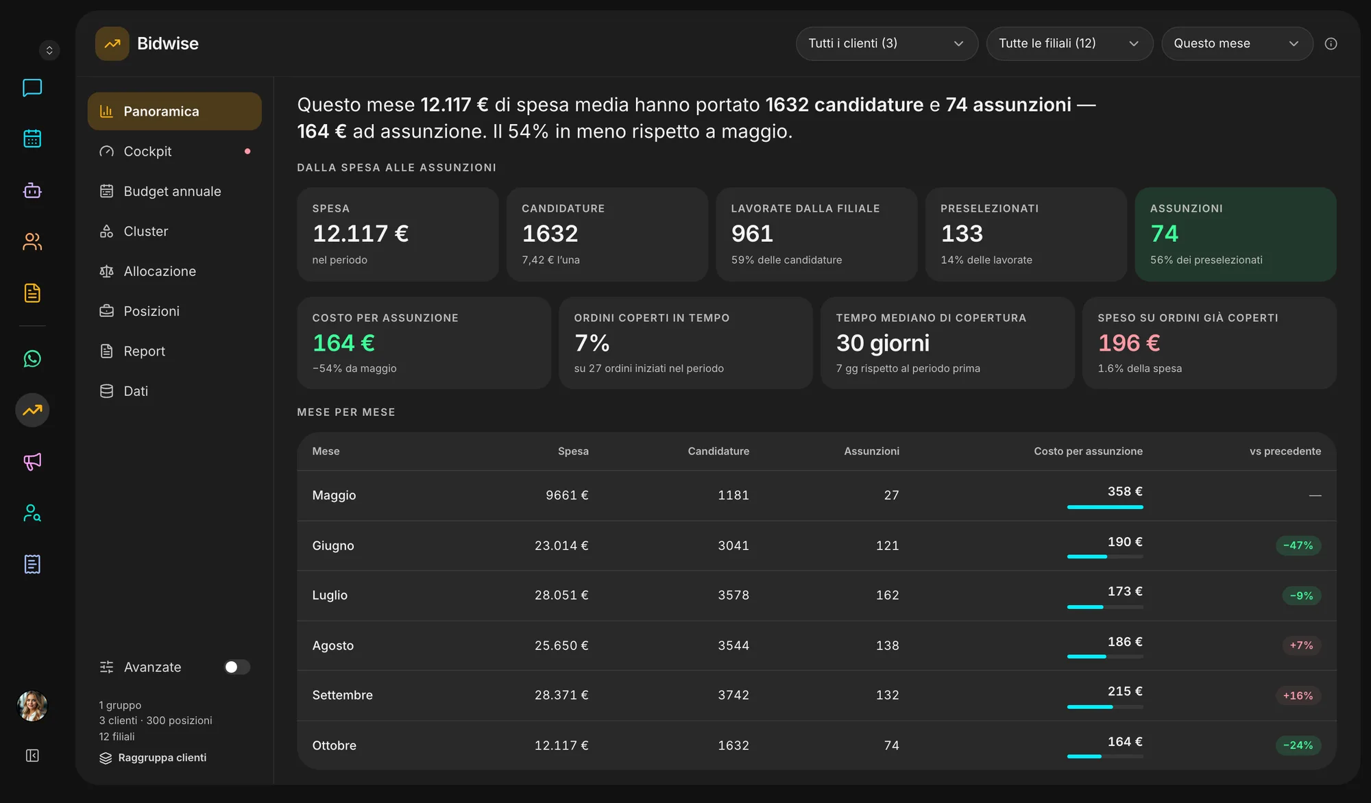This screenshot has width=1371, height=803.
Task: Click the Agosto spend value 25.650 €
Action: (x=561, y=645)
